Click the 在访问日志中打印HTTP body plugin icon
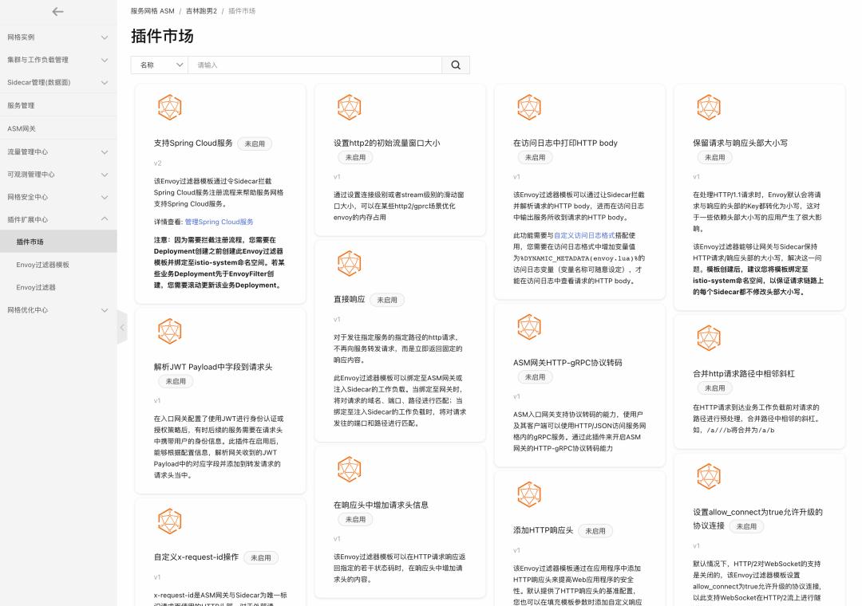 [528, 106]
